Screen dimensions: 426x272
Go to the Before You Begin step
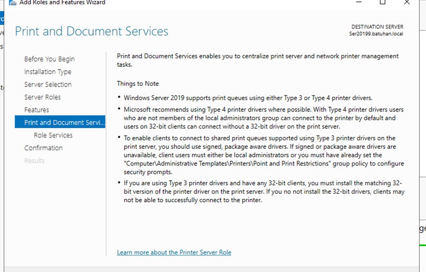(49, 59)
